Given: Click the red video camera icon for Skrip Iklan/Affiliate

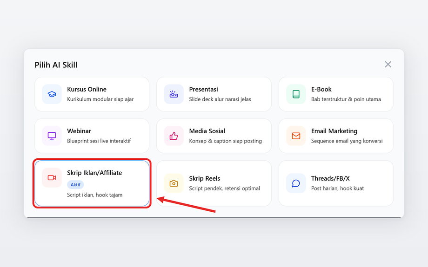Looking at the screenshot, I should pos(52,178).
